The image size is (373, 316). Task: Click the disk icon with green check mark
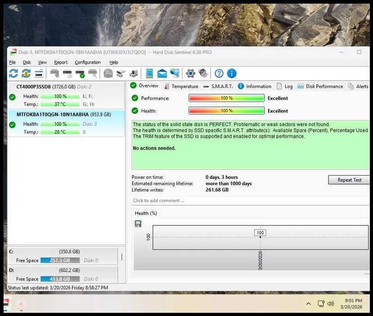(80, 74)
